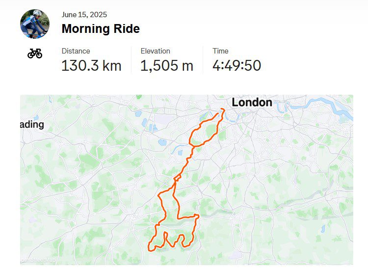Click the tiny loop midway along the route
The width and height of the screenshot is (368, 273).
pos(177,178)
